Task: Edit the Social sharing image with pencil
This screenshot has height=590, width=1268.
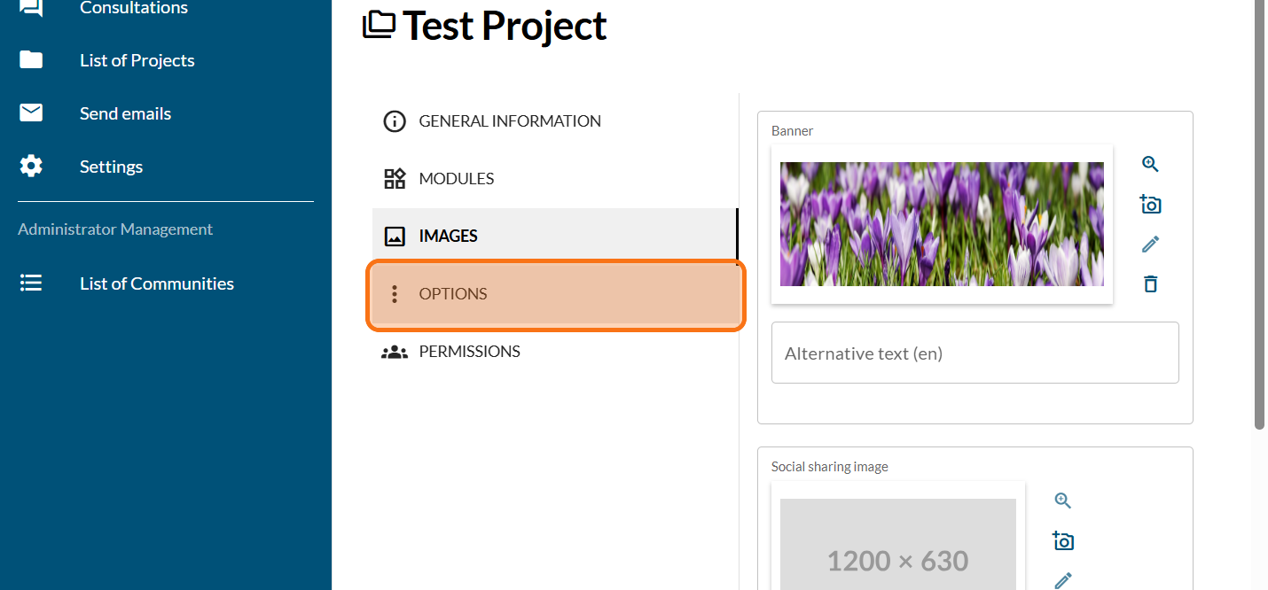Action: [x=1063, y=580]
